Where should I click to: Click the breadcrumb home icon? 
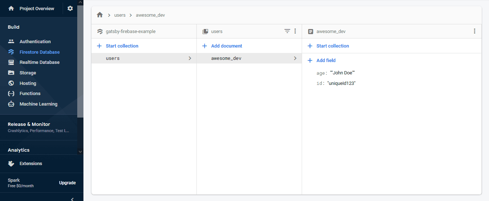[99, 15]
